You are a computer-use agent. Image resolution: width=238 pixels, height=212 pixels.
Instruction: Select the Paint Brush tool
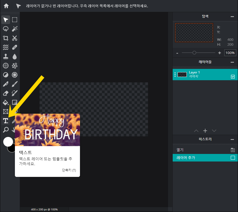[15, 84]
